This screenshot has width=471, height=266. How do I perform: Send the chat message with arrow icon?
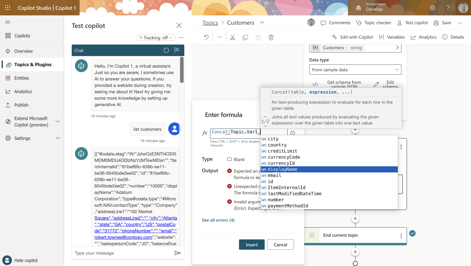tap(178, 253)
